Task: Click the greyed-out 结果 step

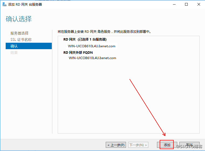Action: [14, 52]
